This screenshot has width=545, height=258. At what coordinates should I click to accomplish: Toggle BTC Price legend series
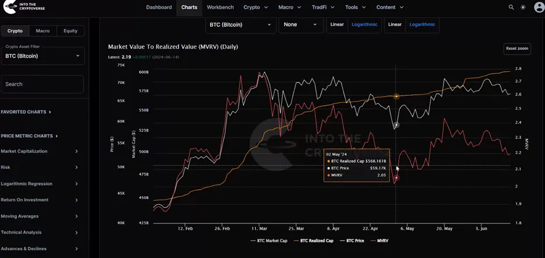(x=352, y=240)
